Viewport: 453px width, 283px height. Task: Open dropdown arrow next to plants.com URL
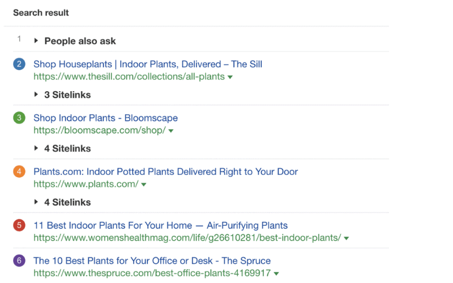(x=144, y=185)
